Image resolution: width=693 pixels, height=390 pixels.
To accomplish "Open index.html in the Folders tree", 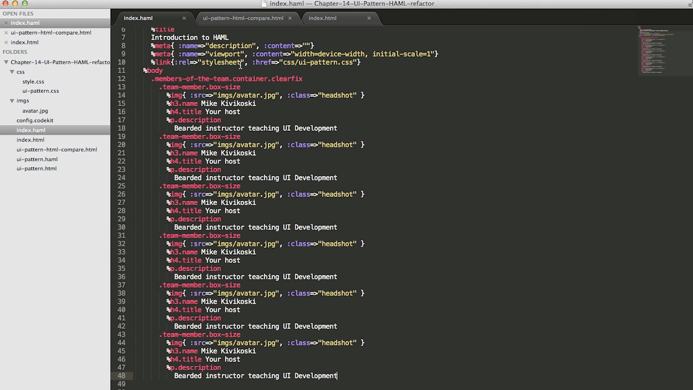I will 30,140.
